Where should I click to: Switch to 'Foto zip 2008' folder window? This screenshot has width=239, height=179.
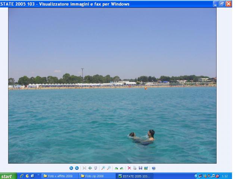(x=95, y=176)
